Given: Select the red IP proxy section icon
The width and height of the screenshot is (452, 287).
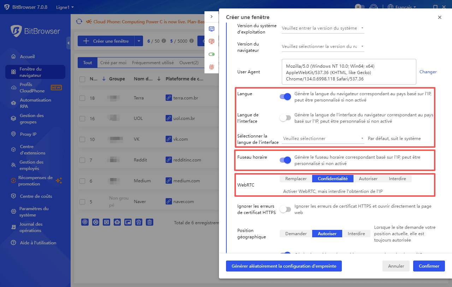Looking at the screenshot, I should 211,41.
